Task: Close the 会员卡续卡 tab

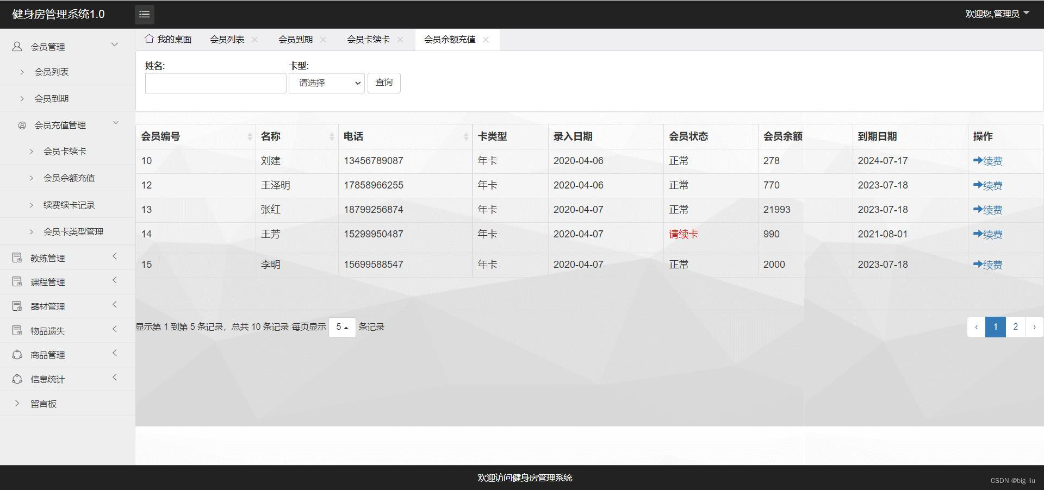Action: coord(400,40)
